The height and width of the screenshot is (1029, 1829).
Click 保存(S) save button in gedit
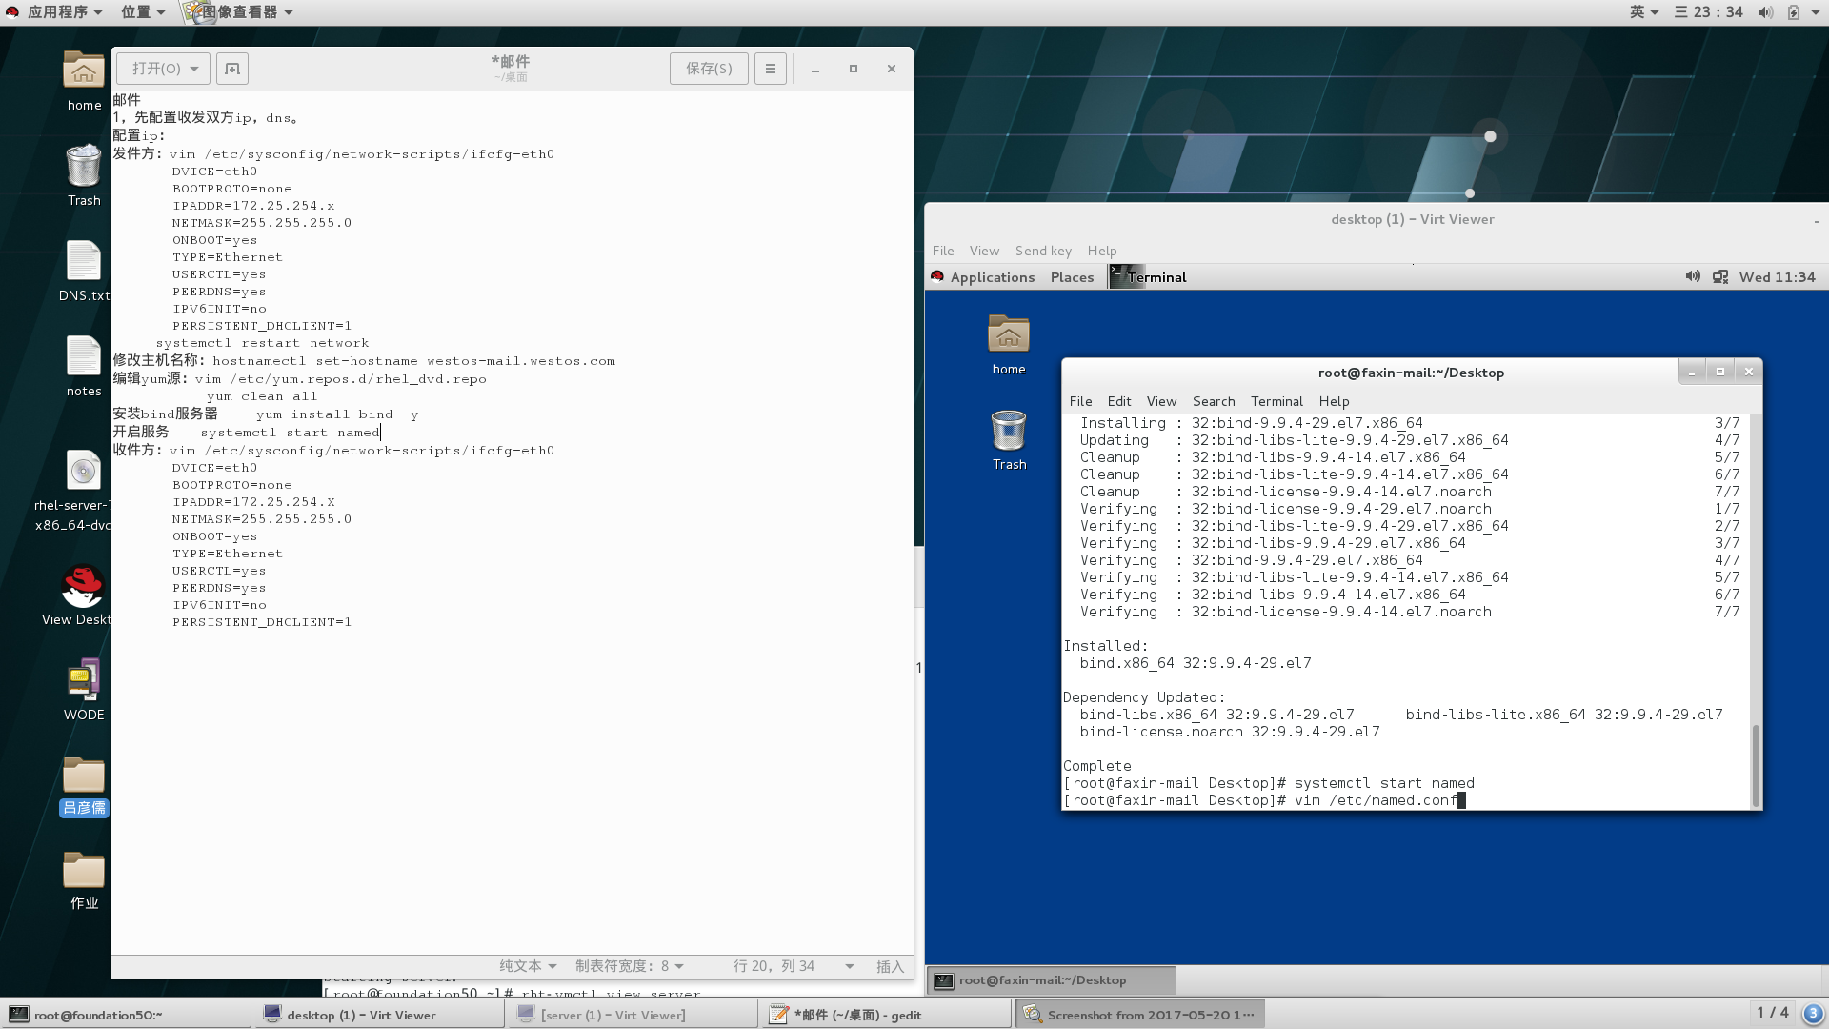pyautogui.click(x=709, y=69)
